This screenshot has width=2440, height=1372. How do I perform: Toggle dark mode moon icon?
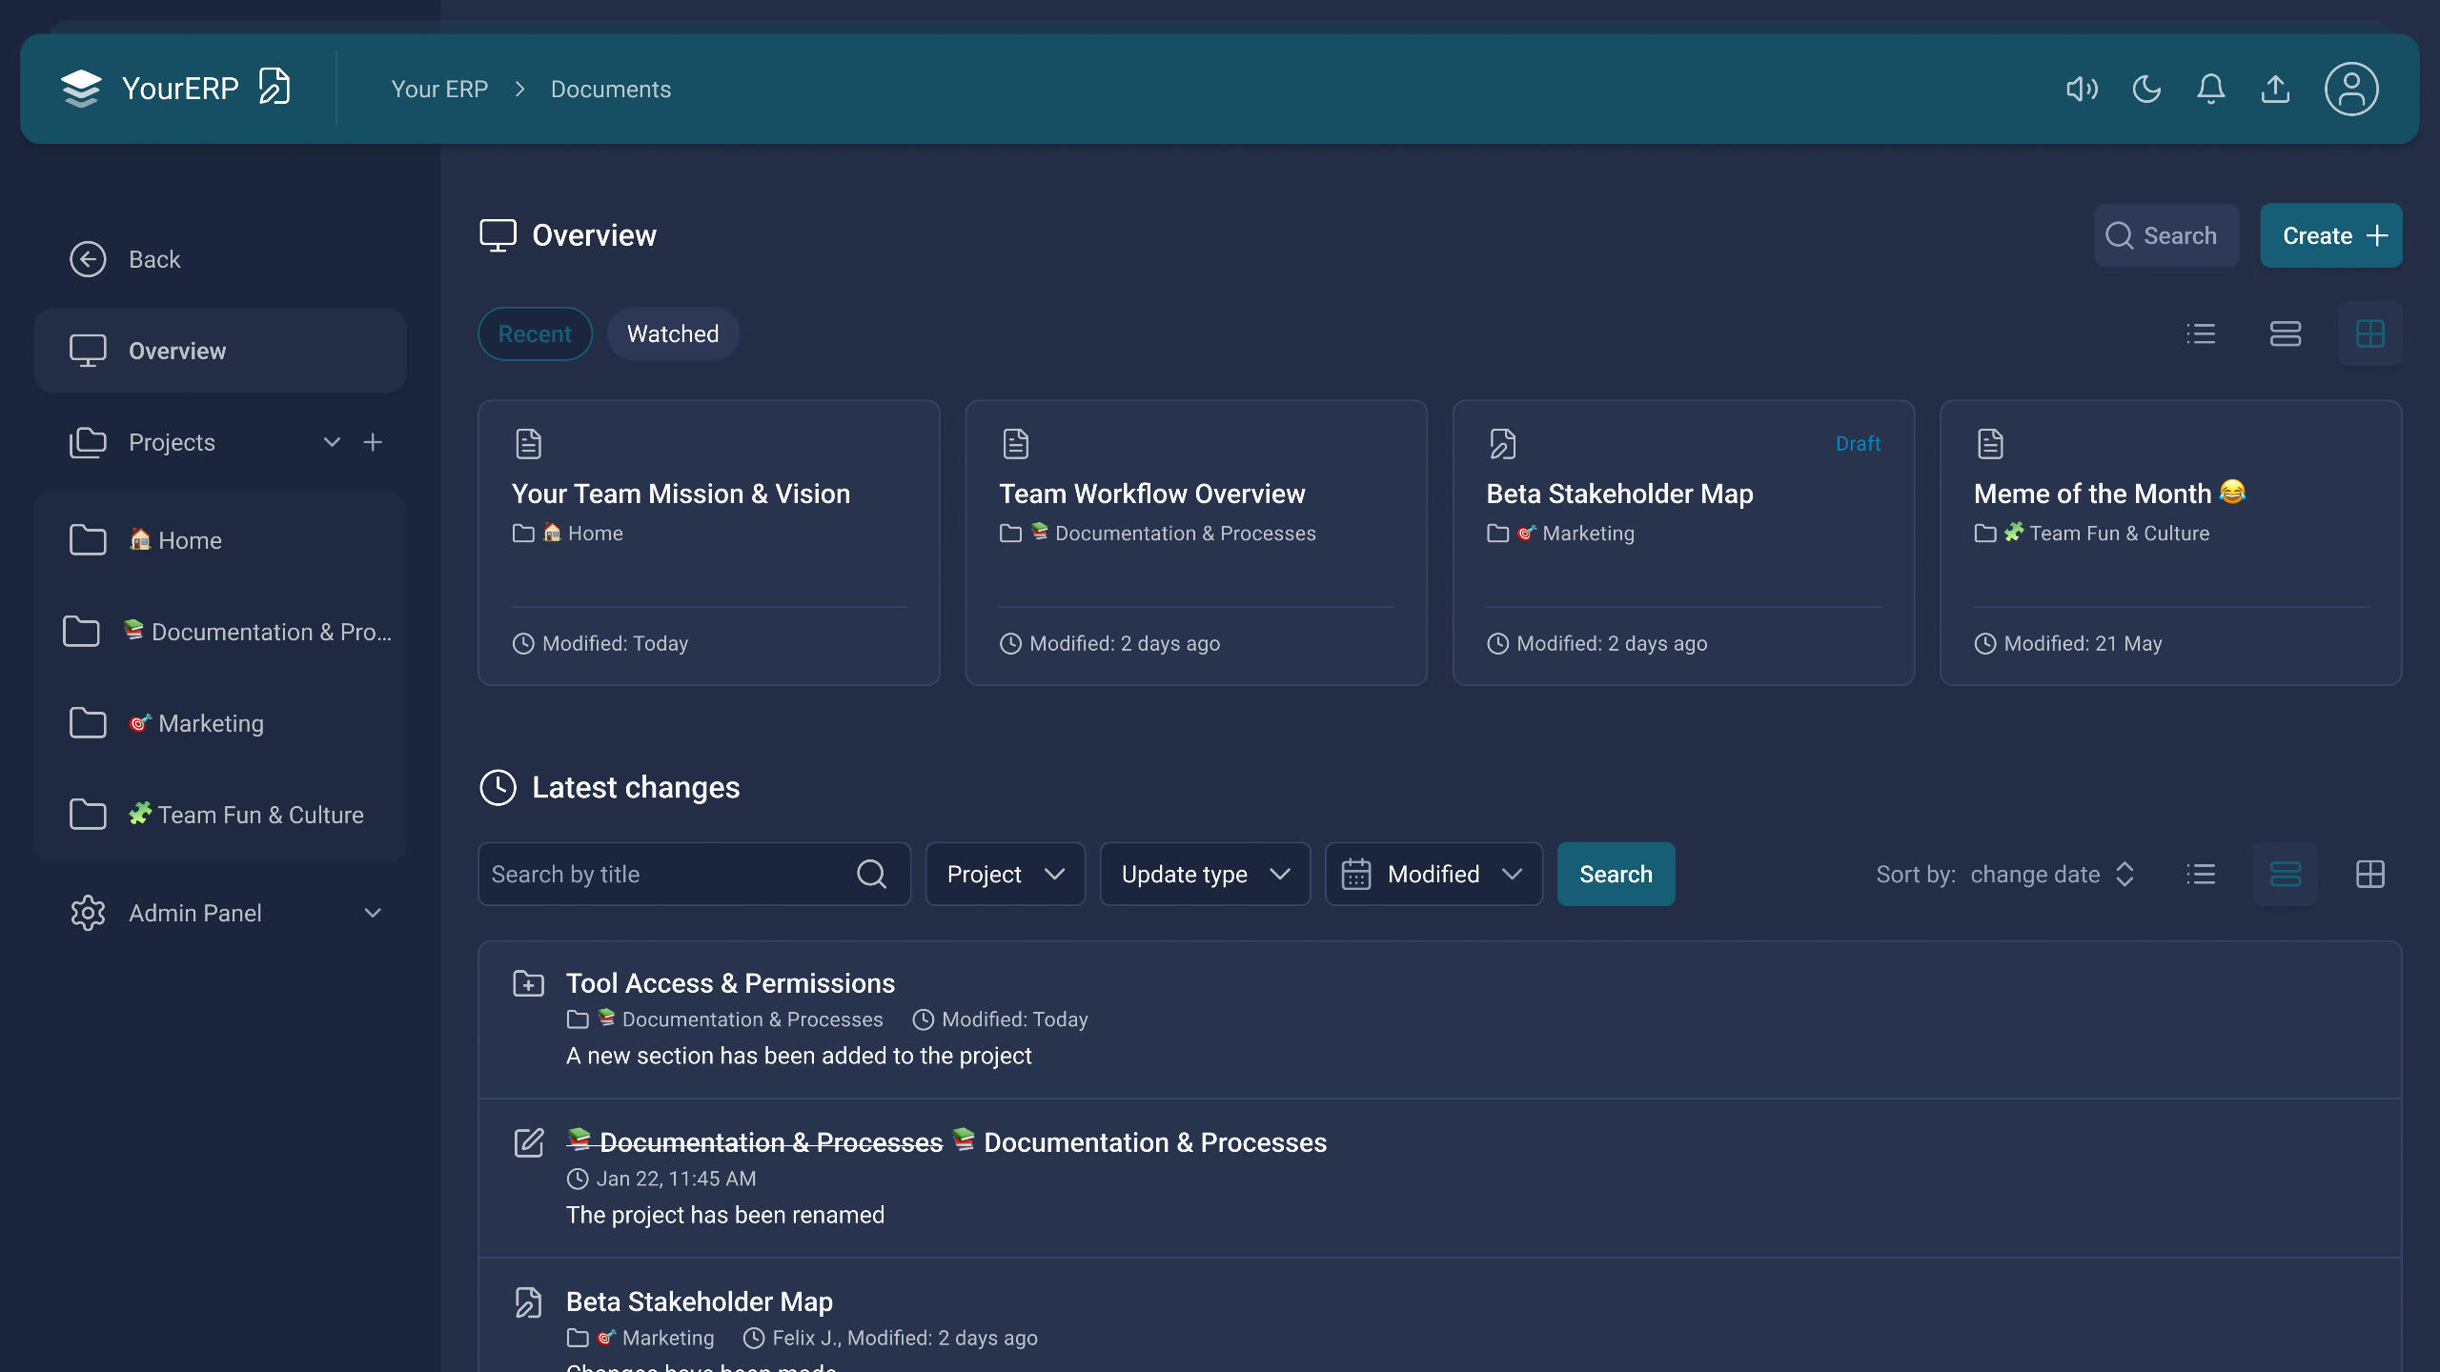click(2146, 89)
